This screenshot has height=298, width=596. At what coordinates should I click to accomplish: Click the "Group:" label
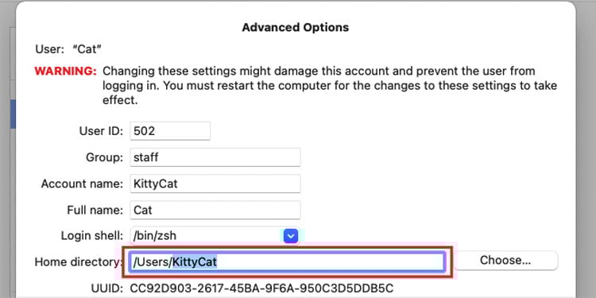click(105, 157)
